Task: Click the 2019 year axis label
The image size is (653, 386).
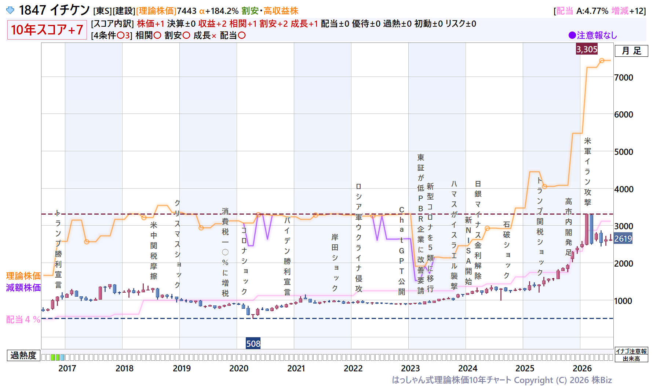Action: (x=182, y=368)
